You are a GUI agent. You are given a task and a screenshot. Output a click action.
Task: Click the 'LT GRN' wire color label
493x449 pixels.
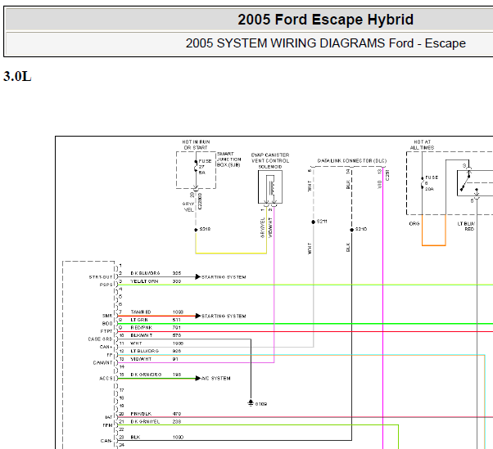(x=139, y=320)
